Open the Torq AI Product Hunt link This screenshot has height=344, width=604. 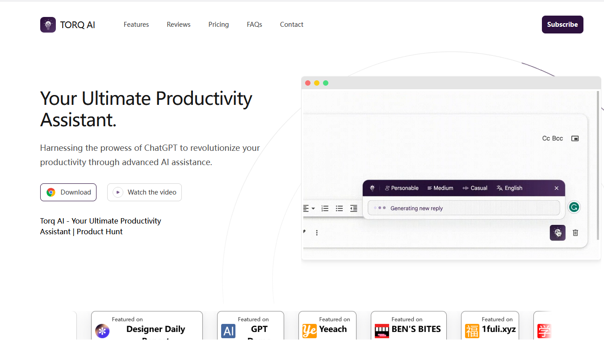101,226
